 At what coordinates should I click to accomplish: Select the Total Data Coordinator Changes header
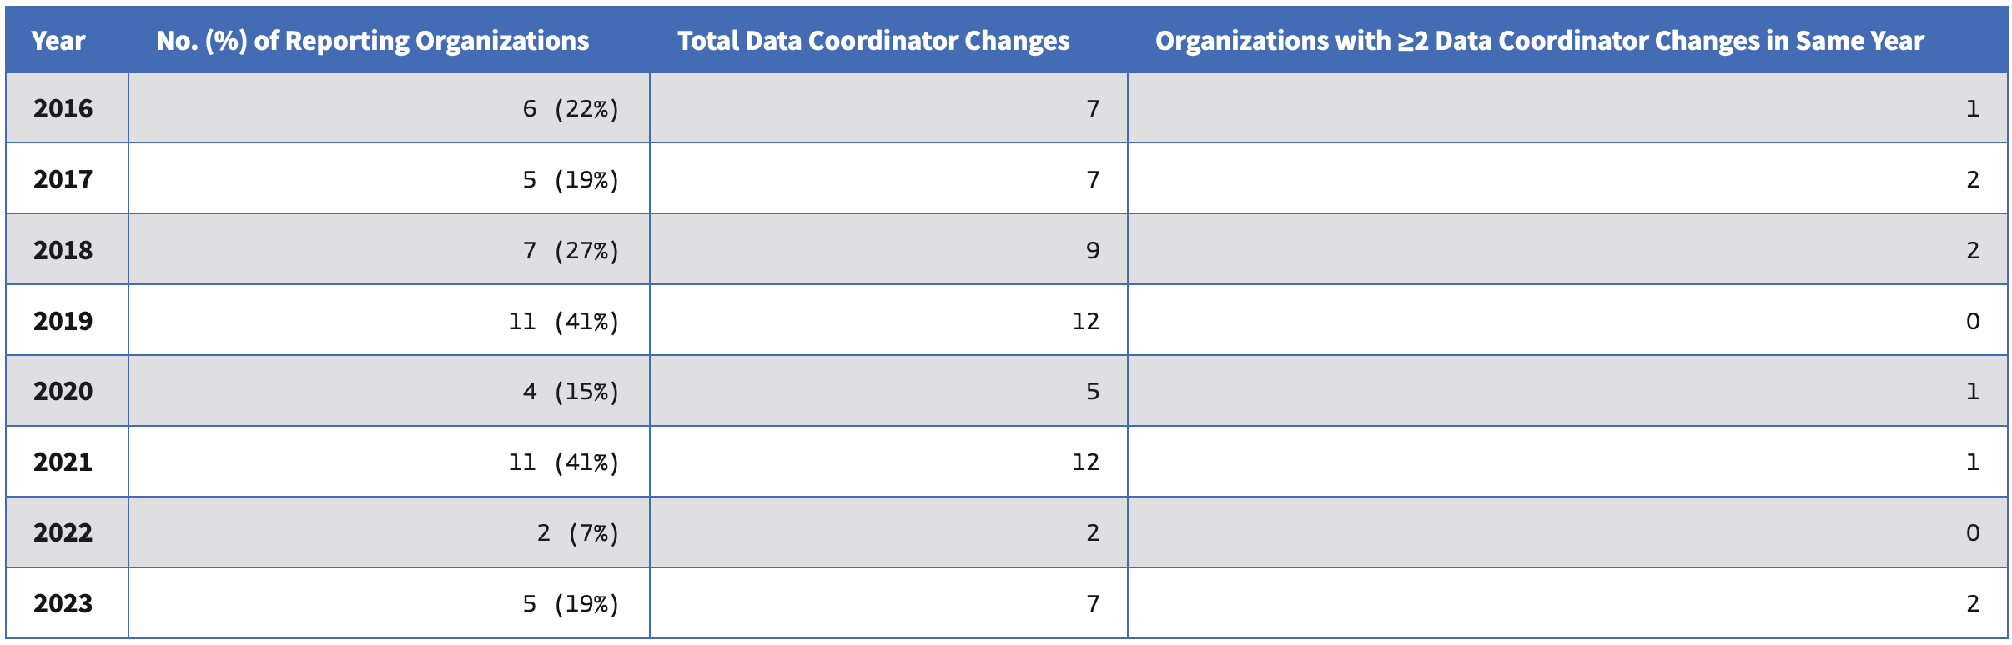[873, 41]
